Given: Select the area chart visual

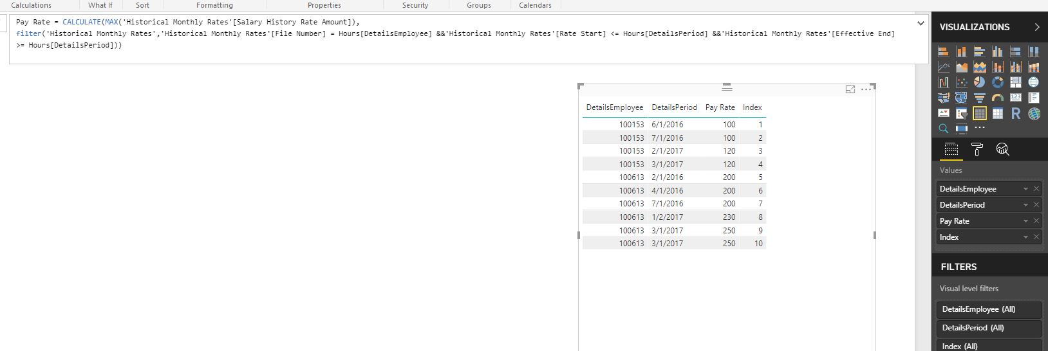Looking at the screenshot, I should pyautogui.click(x=962, y=67).
